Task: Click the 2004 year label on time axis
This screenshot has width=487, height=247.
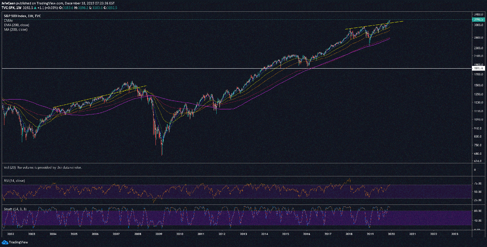Action: (x=53, y=234)
